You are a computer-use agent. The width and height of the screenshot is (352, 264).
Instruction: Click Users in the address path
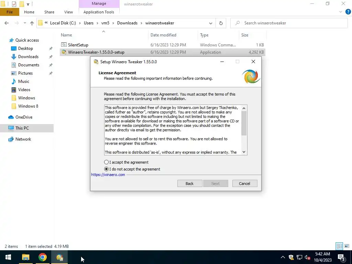(89, 23)
